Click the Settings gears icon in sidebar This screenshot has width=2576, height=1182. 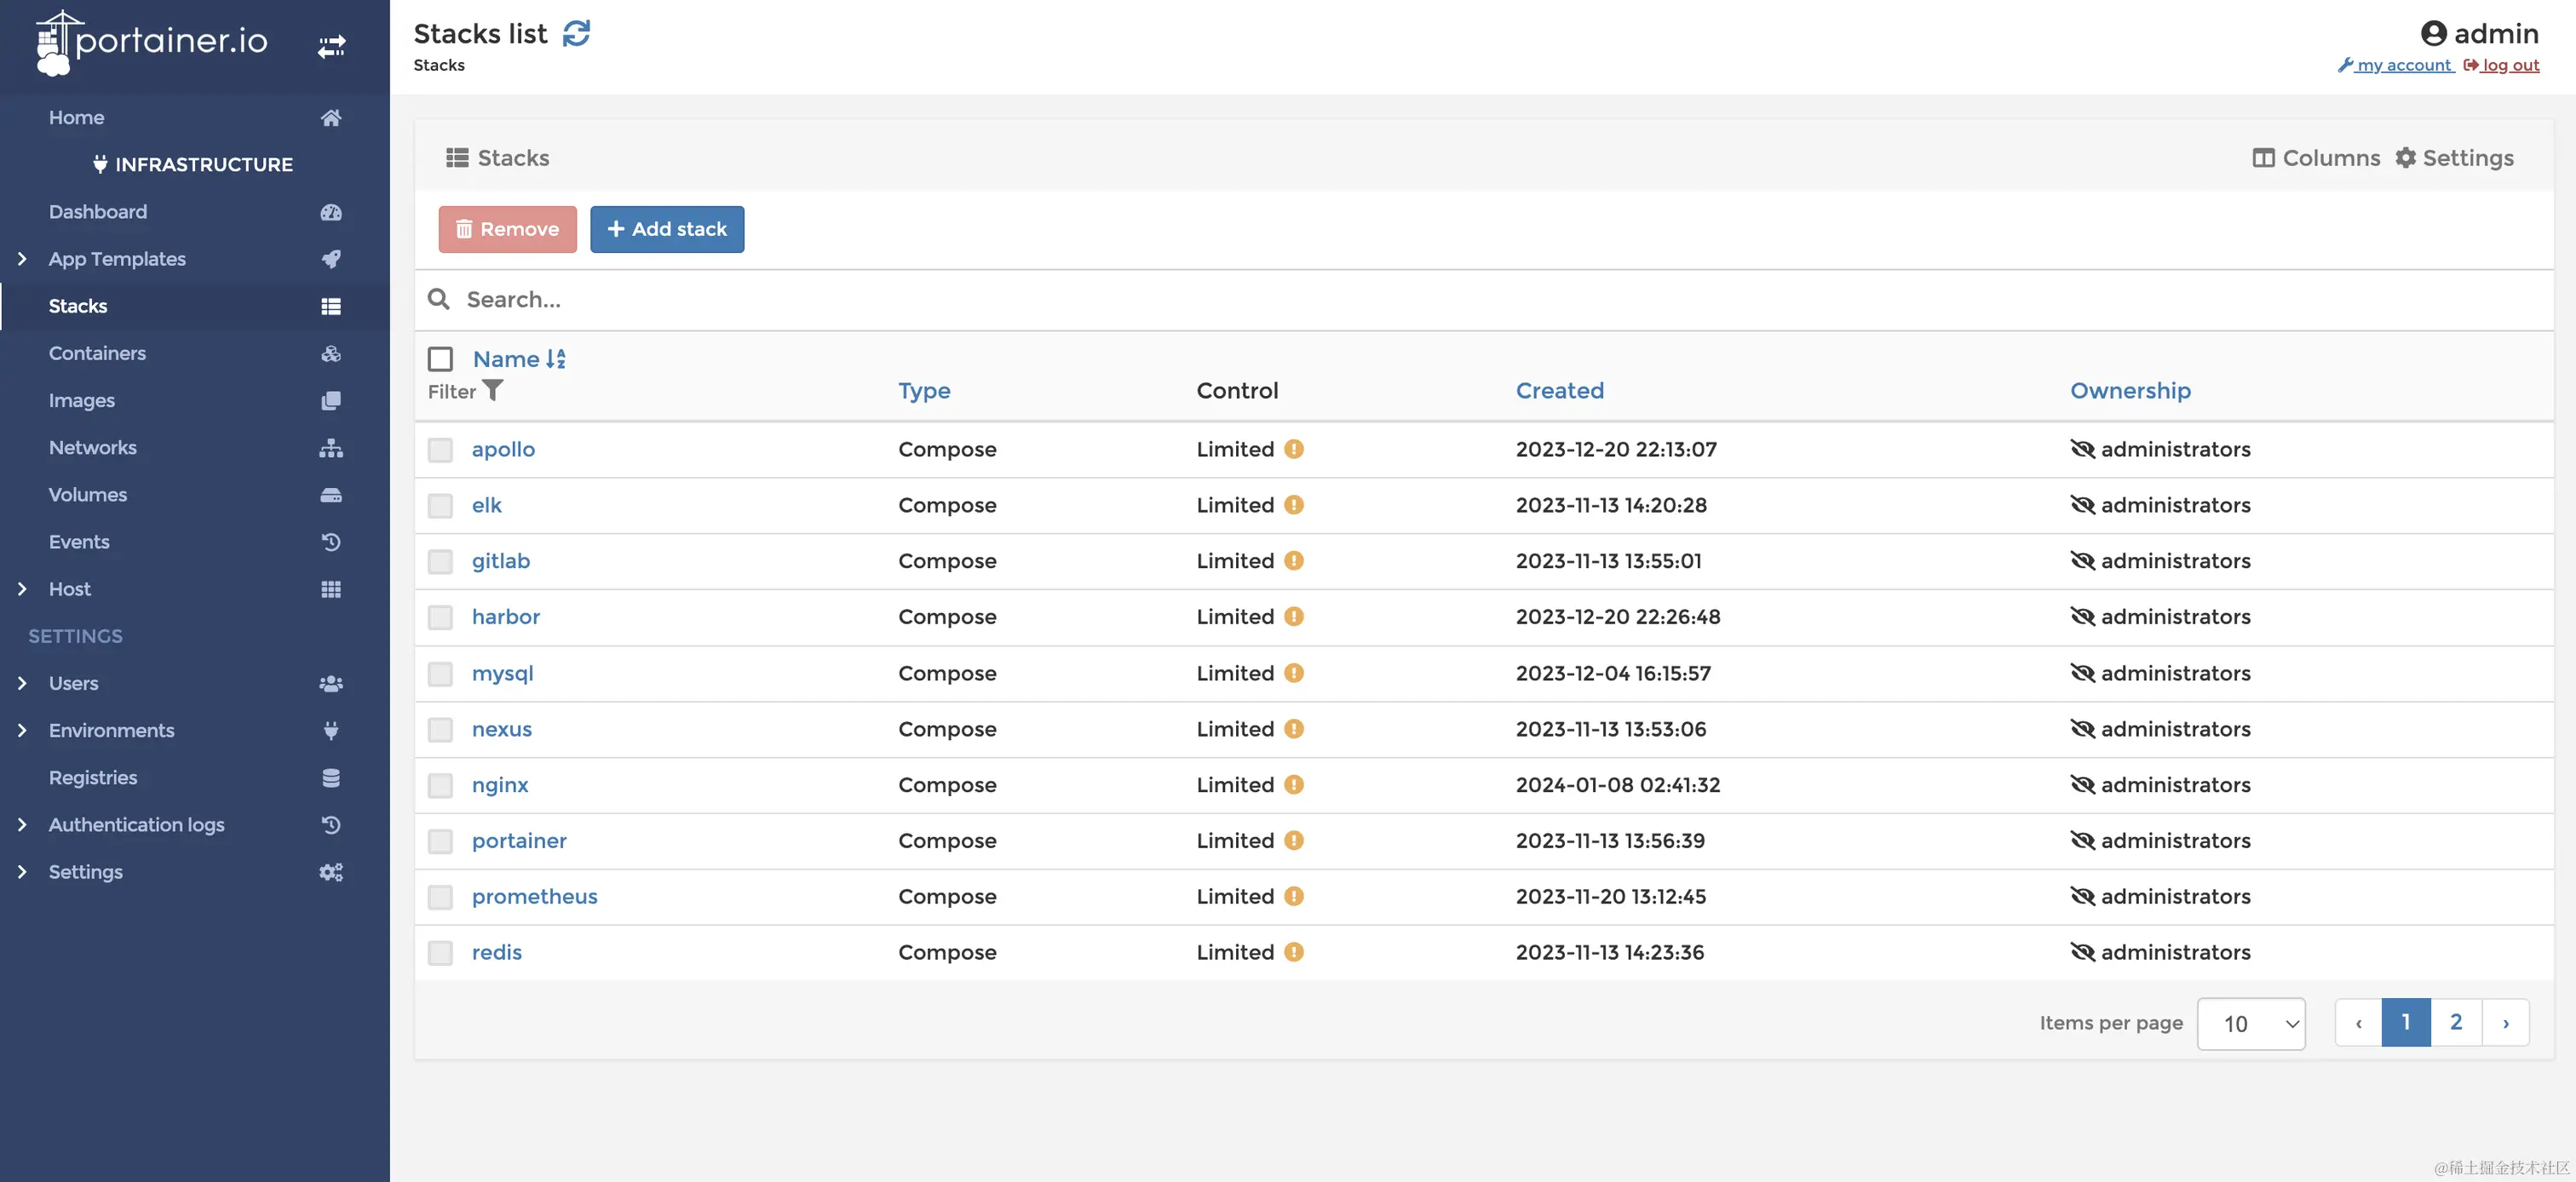click(331, 872)
